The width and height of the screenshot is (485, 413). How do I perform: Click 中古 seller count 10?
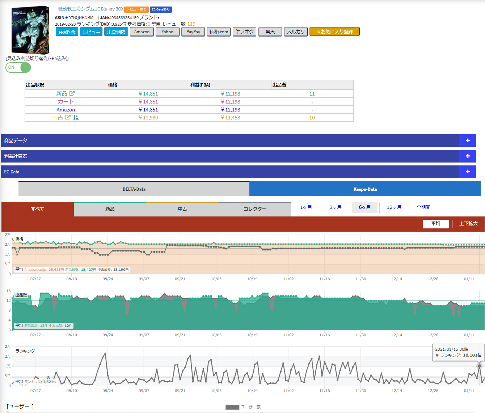[x=312, y=118]
